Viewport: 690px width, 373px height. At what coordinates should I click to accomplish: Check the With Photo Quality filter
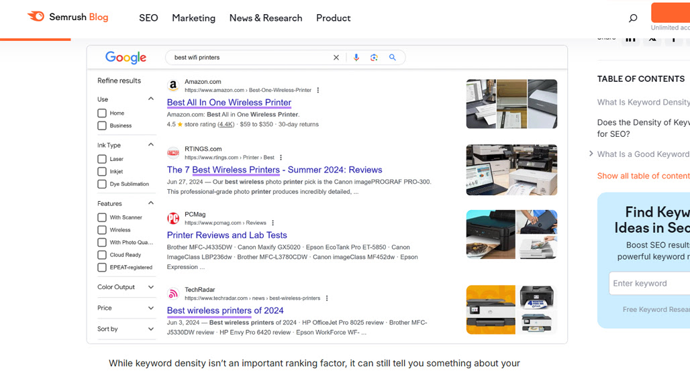pyautogui.click(x=102, y=242)
